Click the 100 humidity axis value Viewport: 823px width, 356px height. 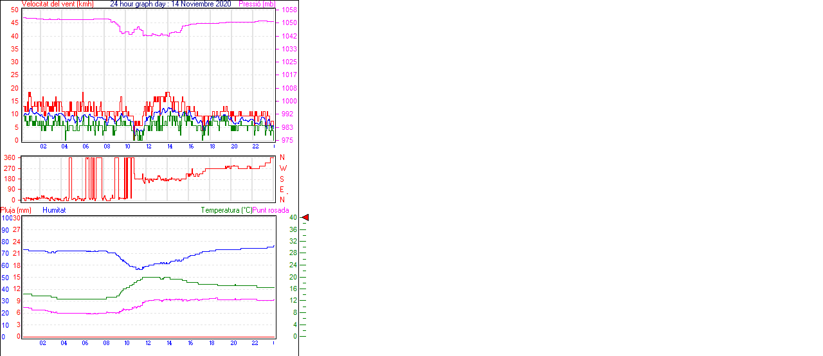(6, 218)
